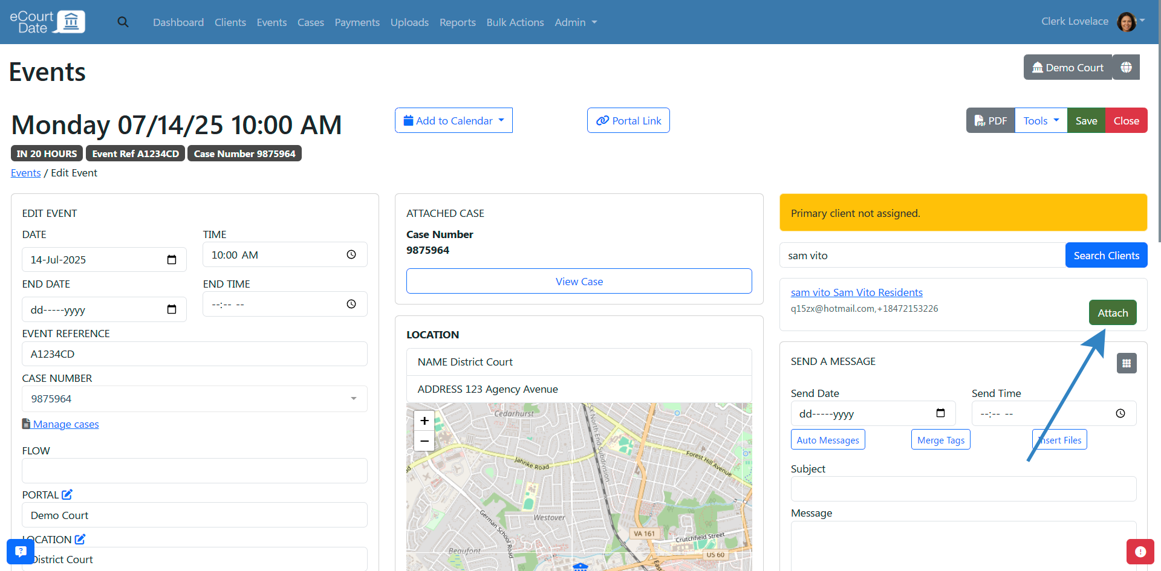Click the EVENT REFERENCE field A1234CD
This screenshot has width=1161, height=571.
coord(195,354)
